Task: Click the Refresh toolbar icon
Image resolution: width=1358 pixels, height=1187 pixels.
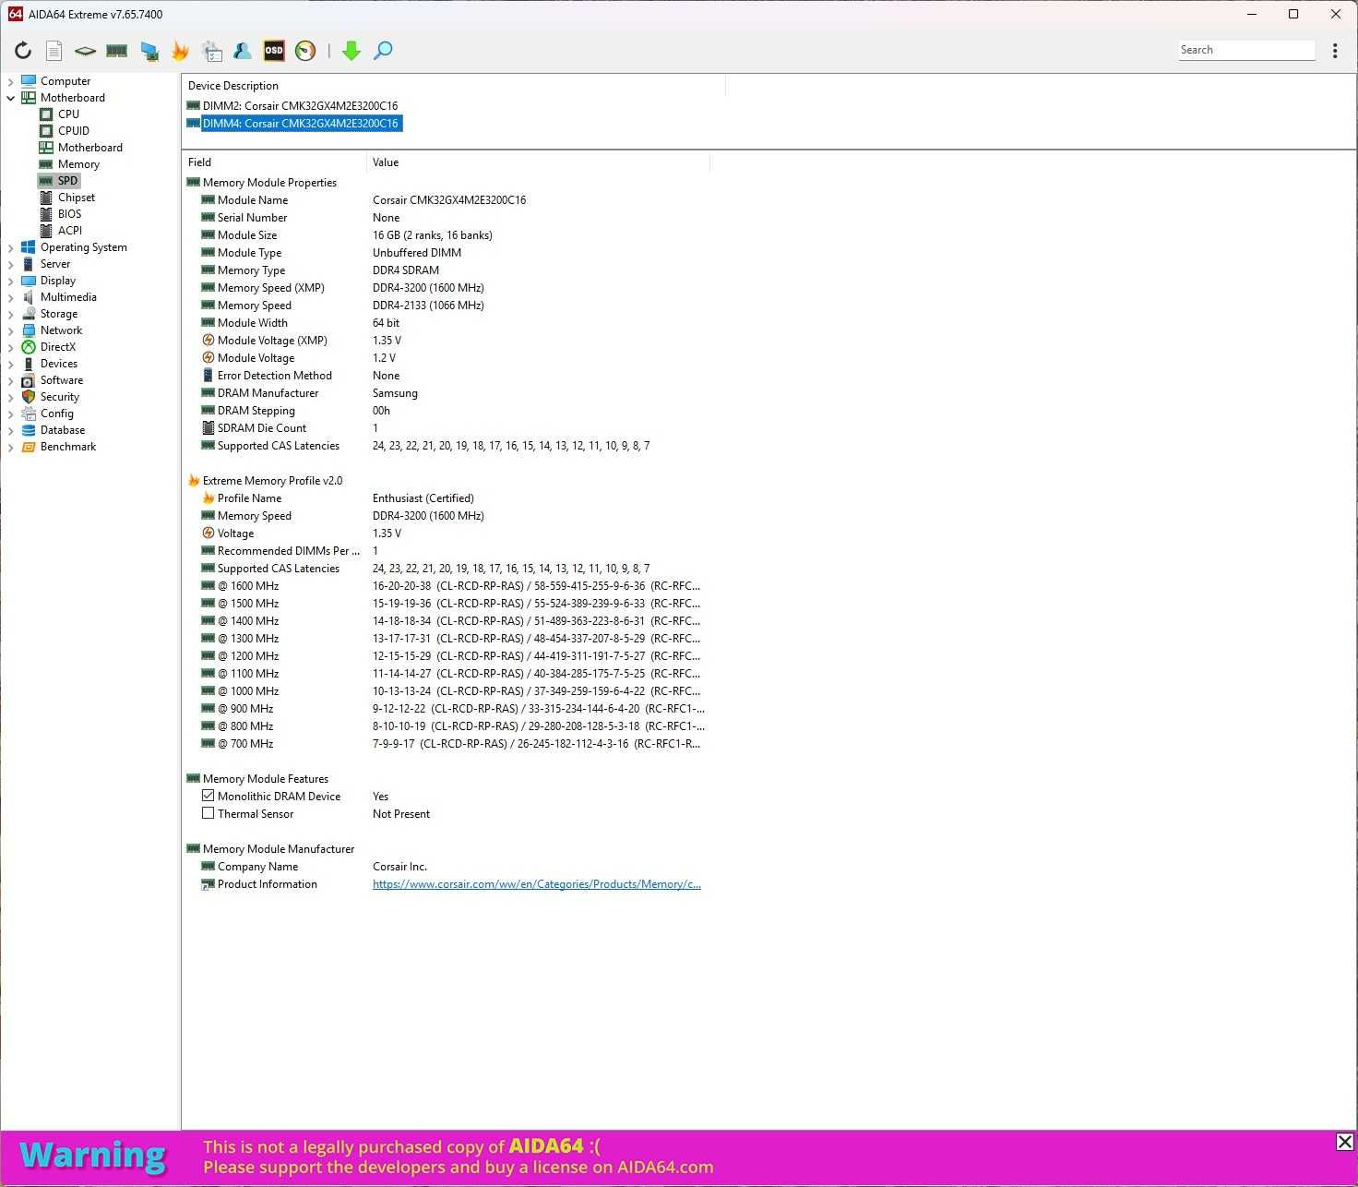Action: (23, 51)
